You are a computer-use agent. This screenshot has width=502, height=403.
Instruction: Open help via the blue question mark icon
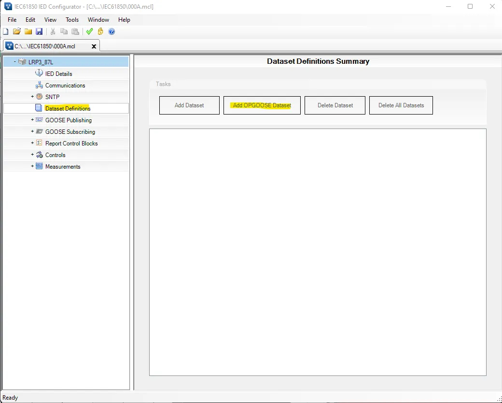click(112, 31)
